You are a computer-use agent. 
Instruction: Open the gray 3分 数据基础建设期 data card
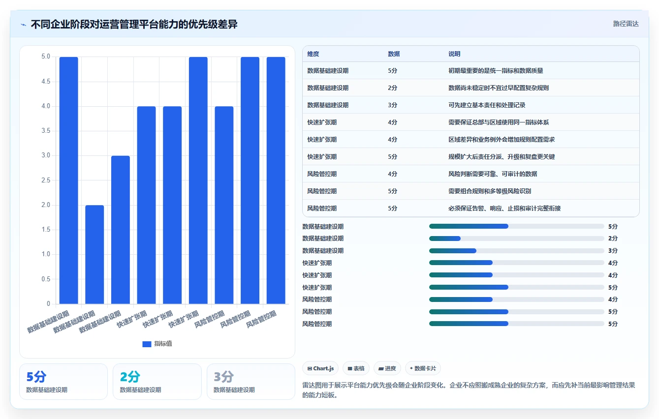tap(251, 382)
